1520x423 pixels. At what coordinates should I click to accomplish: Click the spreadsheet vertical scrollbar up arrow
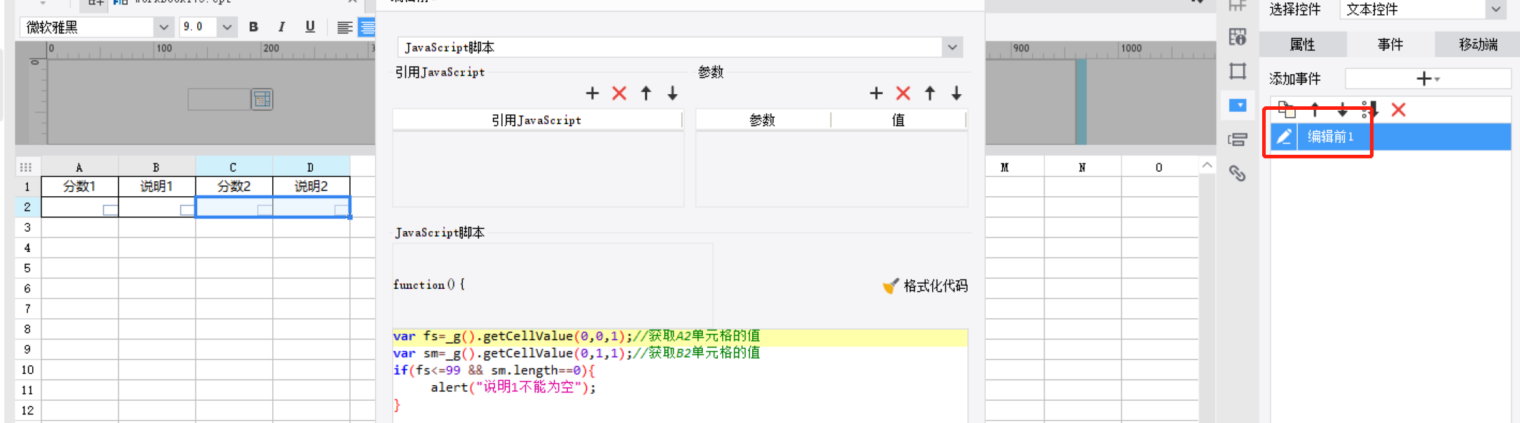coord(1207,165)
